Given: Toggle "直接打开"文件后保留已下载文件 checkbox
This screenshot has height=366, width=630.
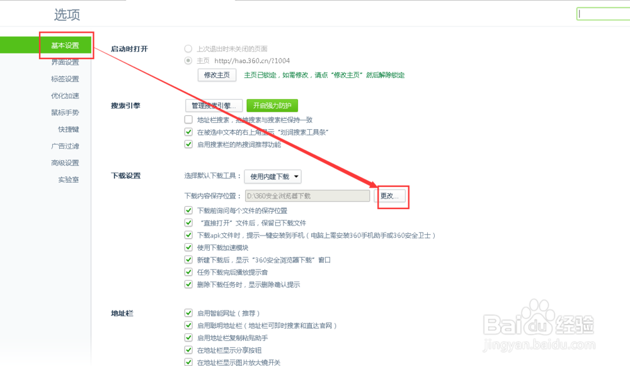Looking at the screenshot, I should click(188, 222).
